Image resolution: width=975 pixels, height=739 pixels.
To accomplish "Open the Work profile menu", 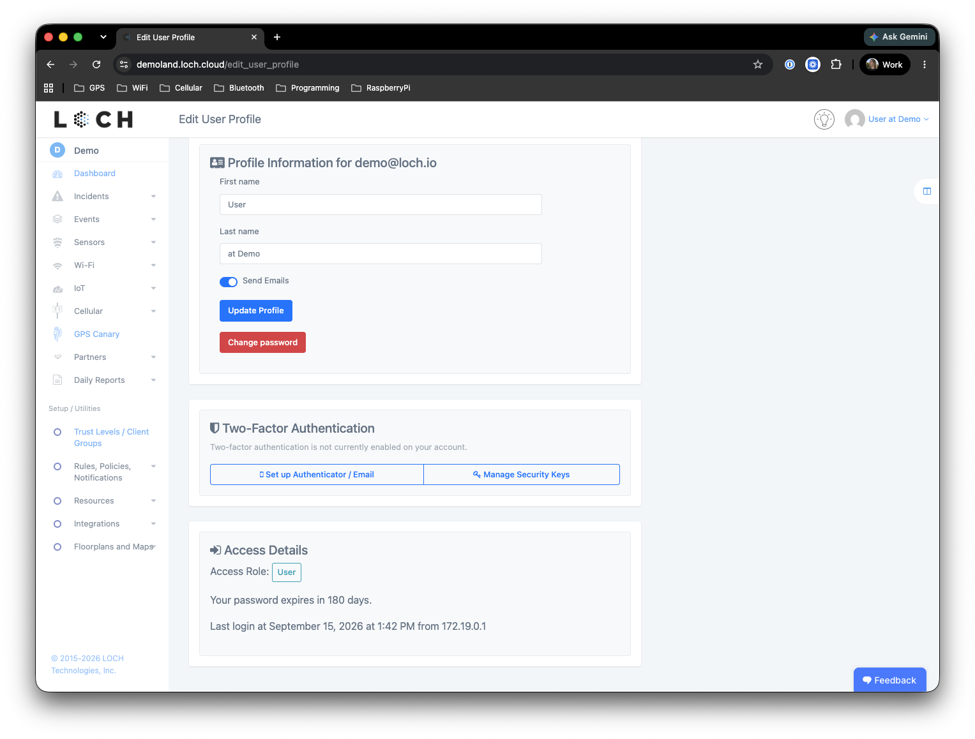I will [884, 64].
